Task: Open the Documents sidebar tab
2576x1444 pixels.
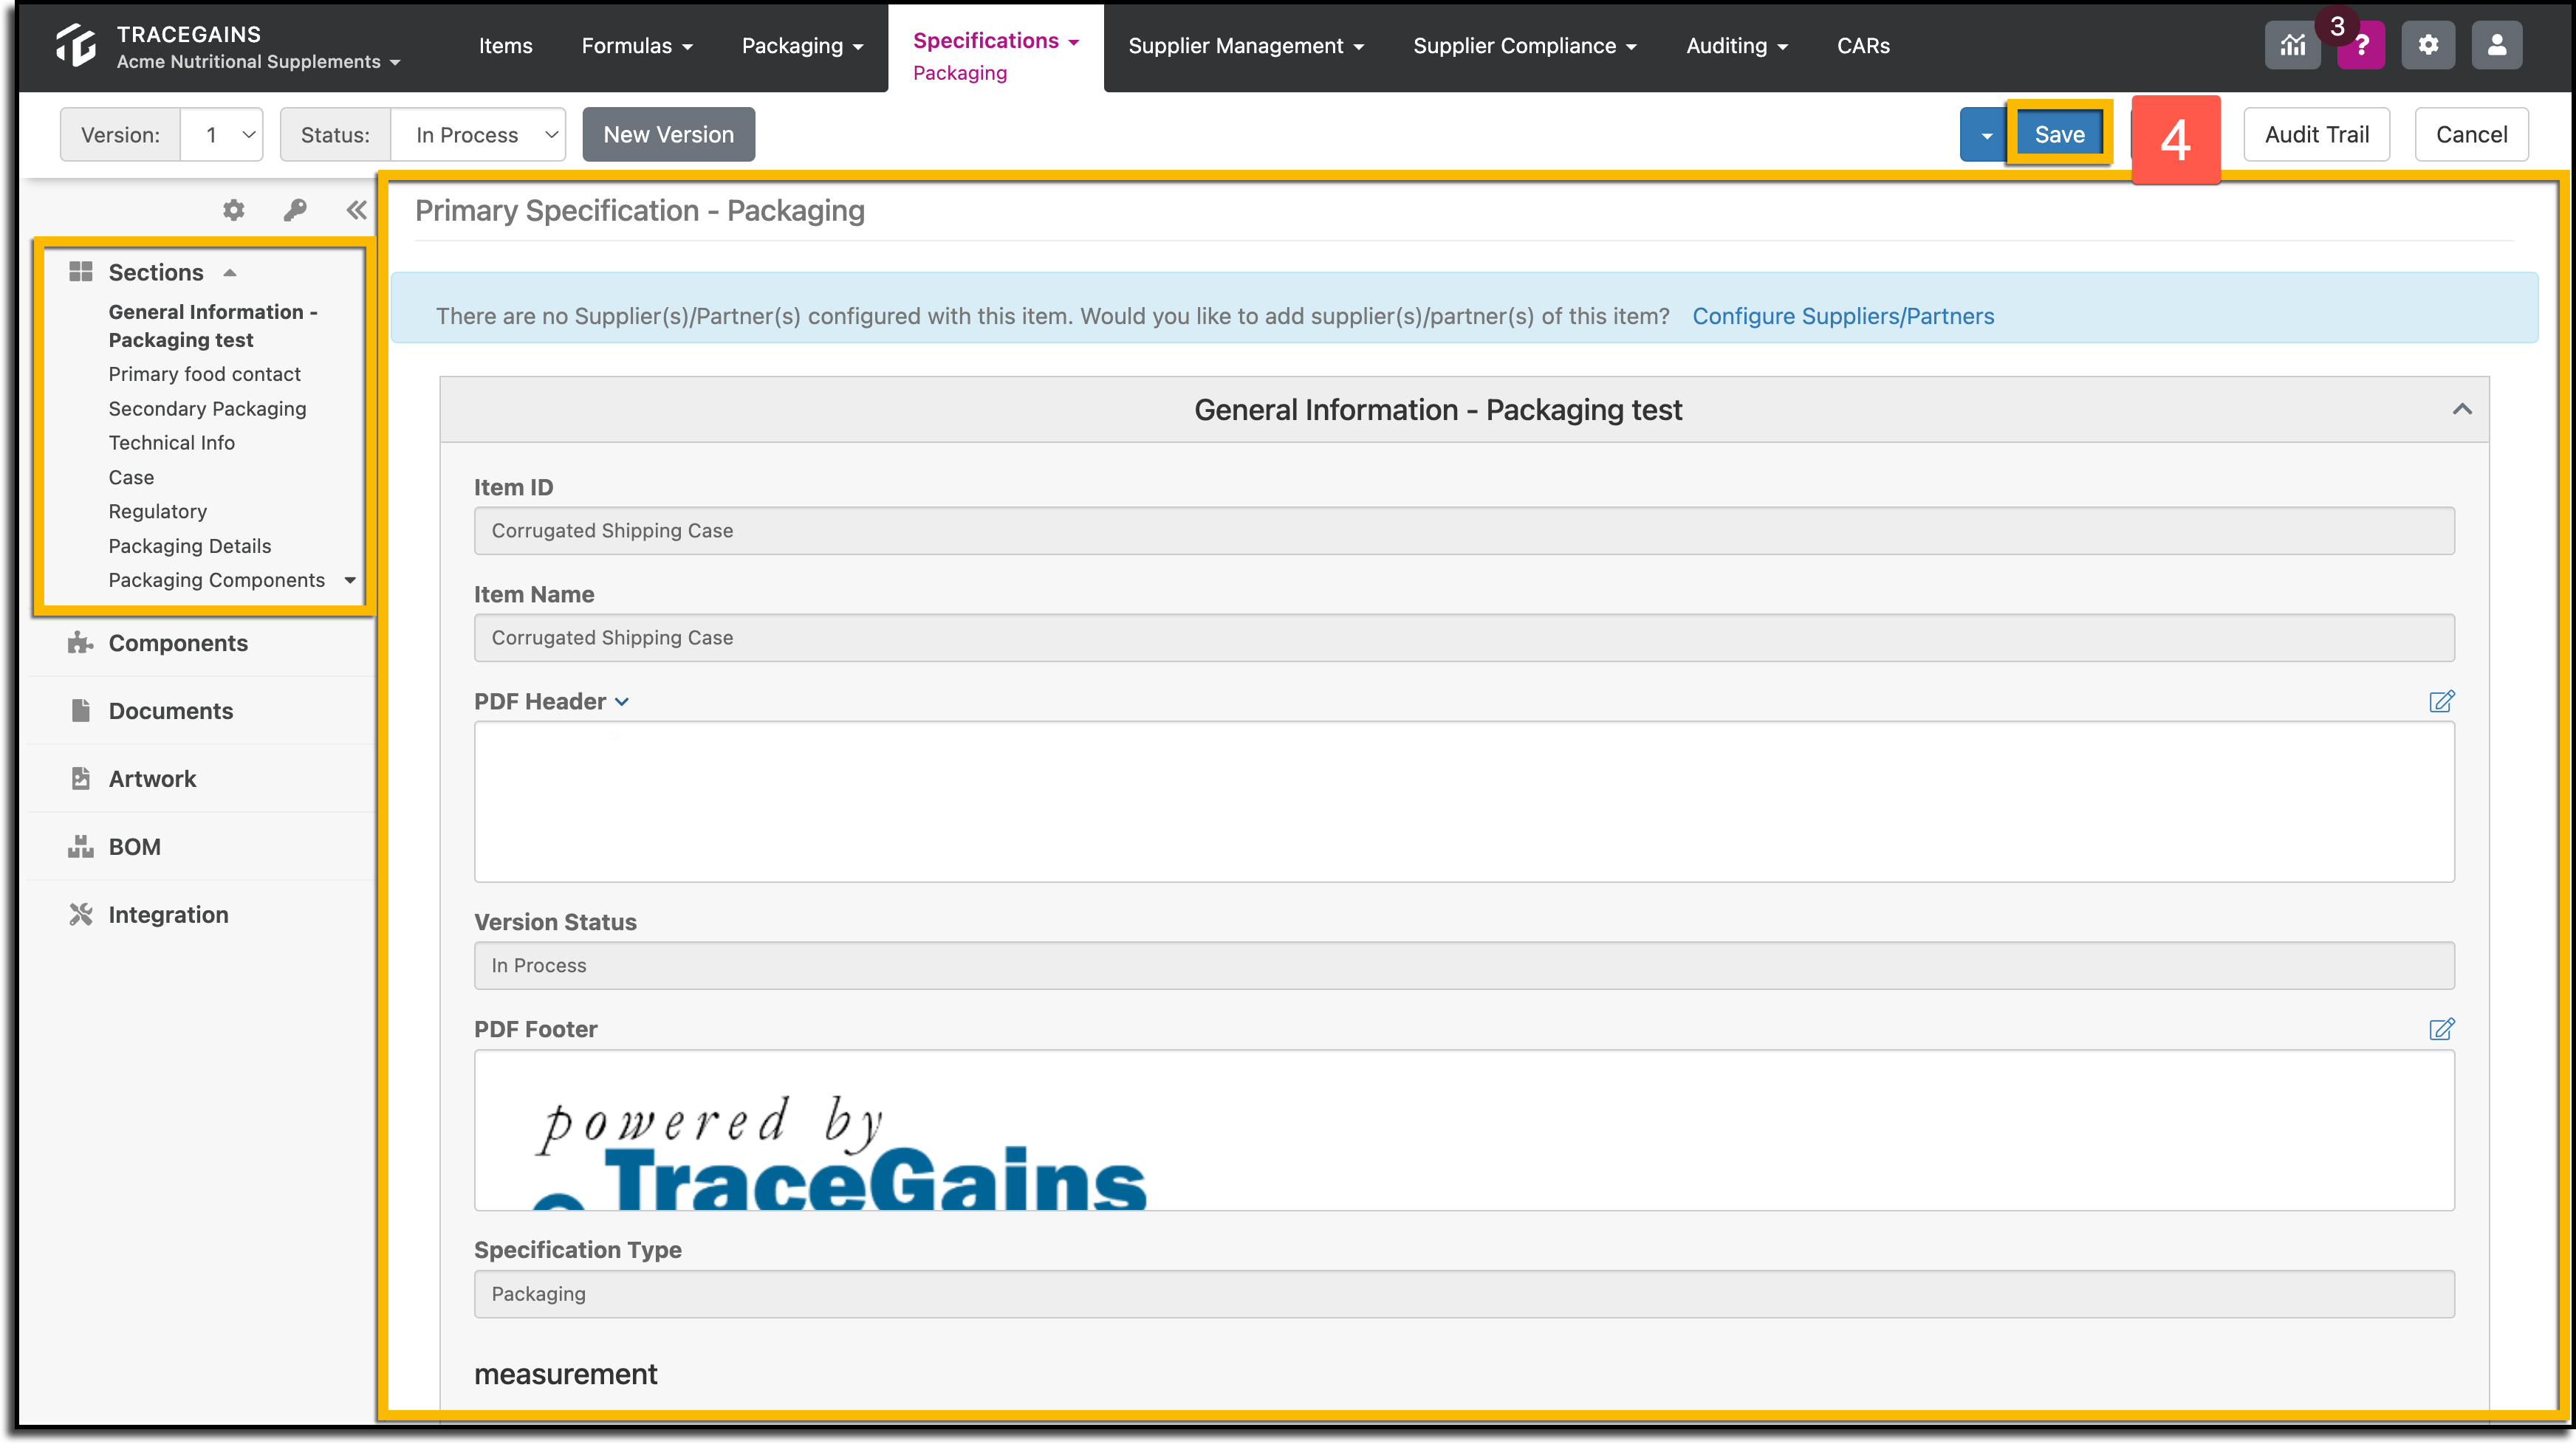Action: [x=171, y=710]
